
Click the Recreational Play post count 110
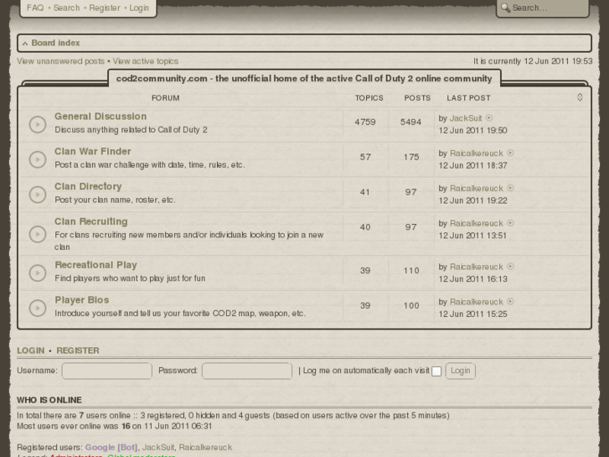pos(411,271)
